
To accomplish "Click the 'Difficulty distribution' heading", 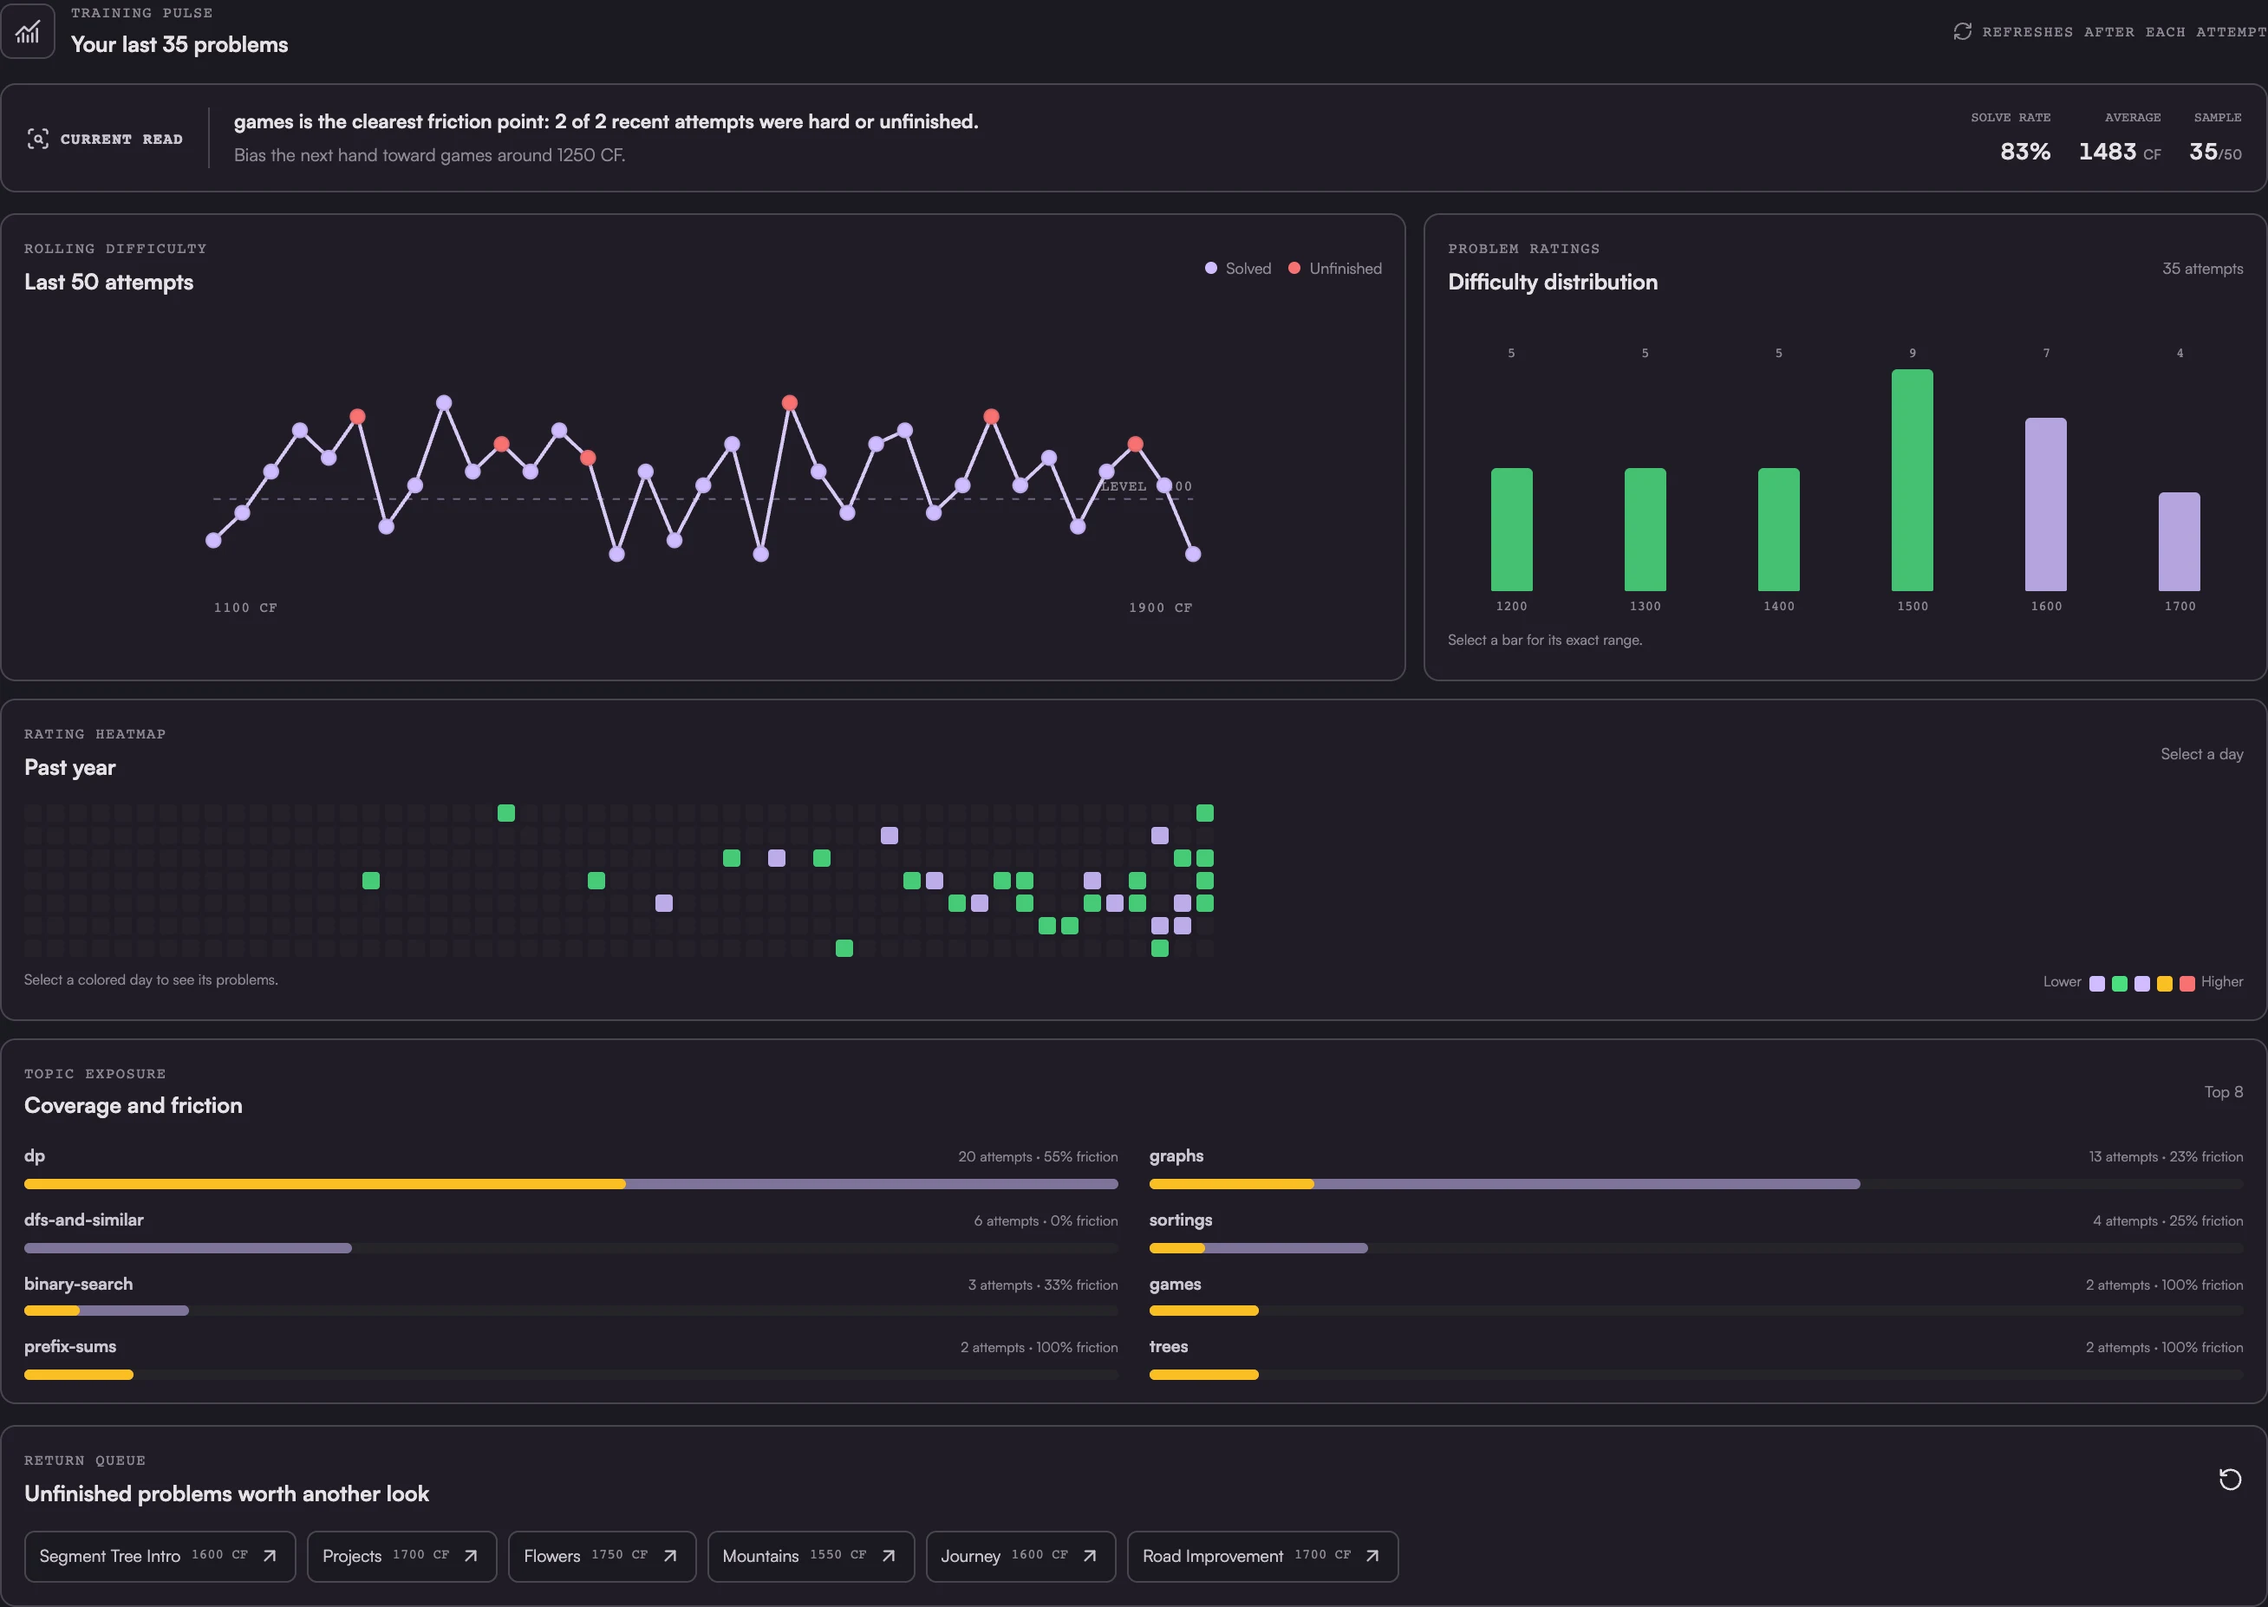I will 1553,282.
